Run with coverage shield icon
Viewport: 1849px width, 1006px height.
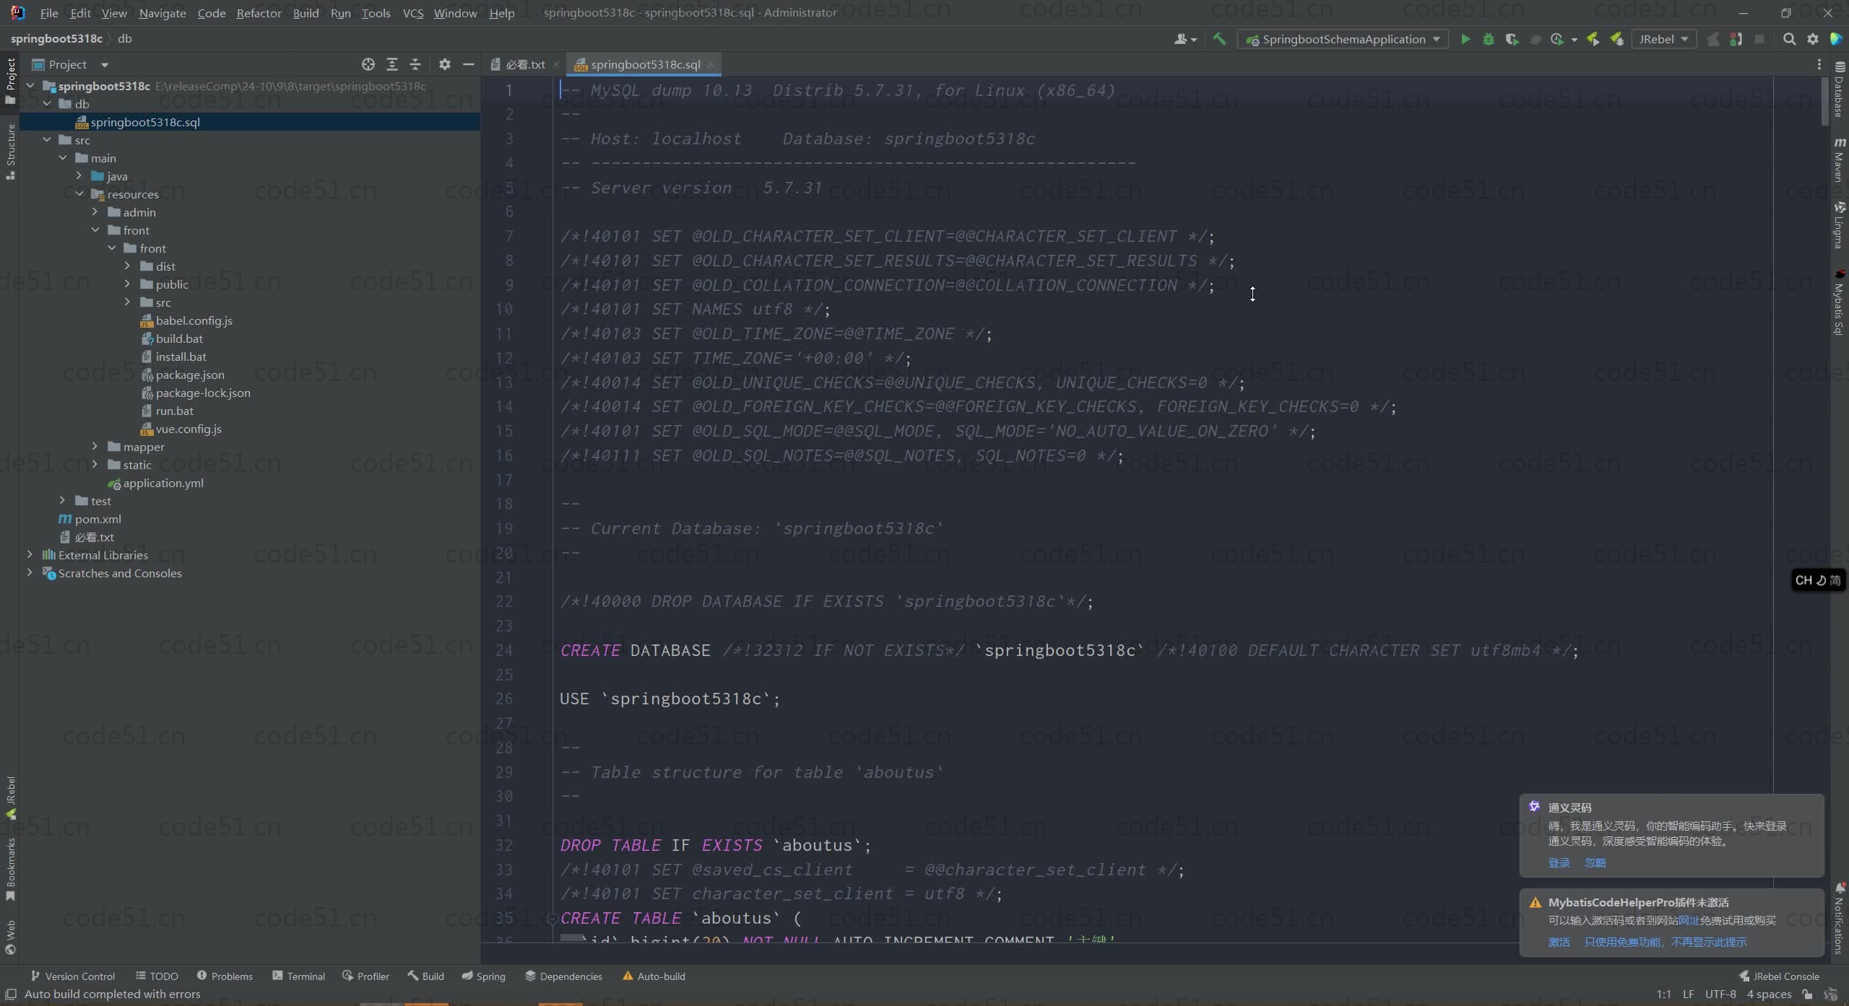coord(1512,39)
